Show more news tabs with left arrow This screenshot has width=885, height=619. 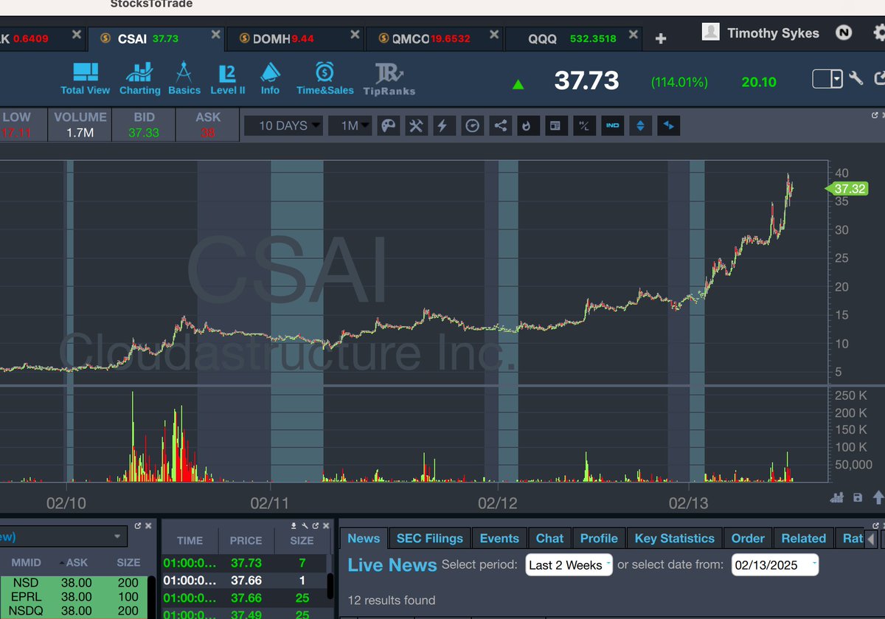pos(872,539)
